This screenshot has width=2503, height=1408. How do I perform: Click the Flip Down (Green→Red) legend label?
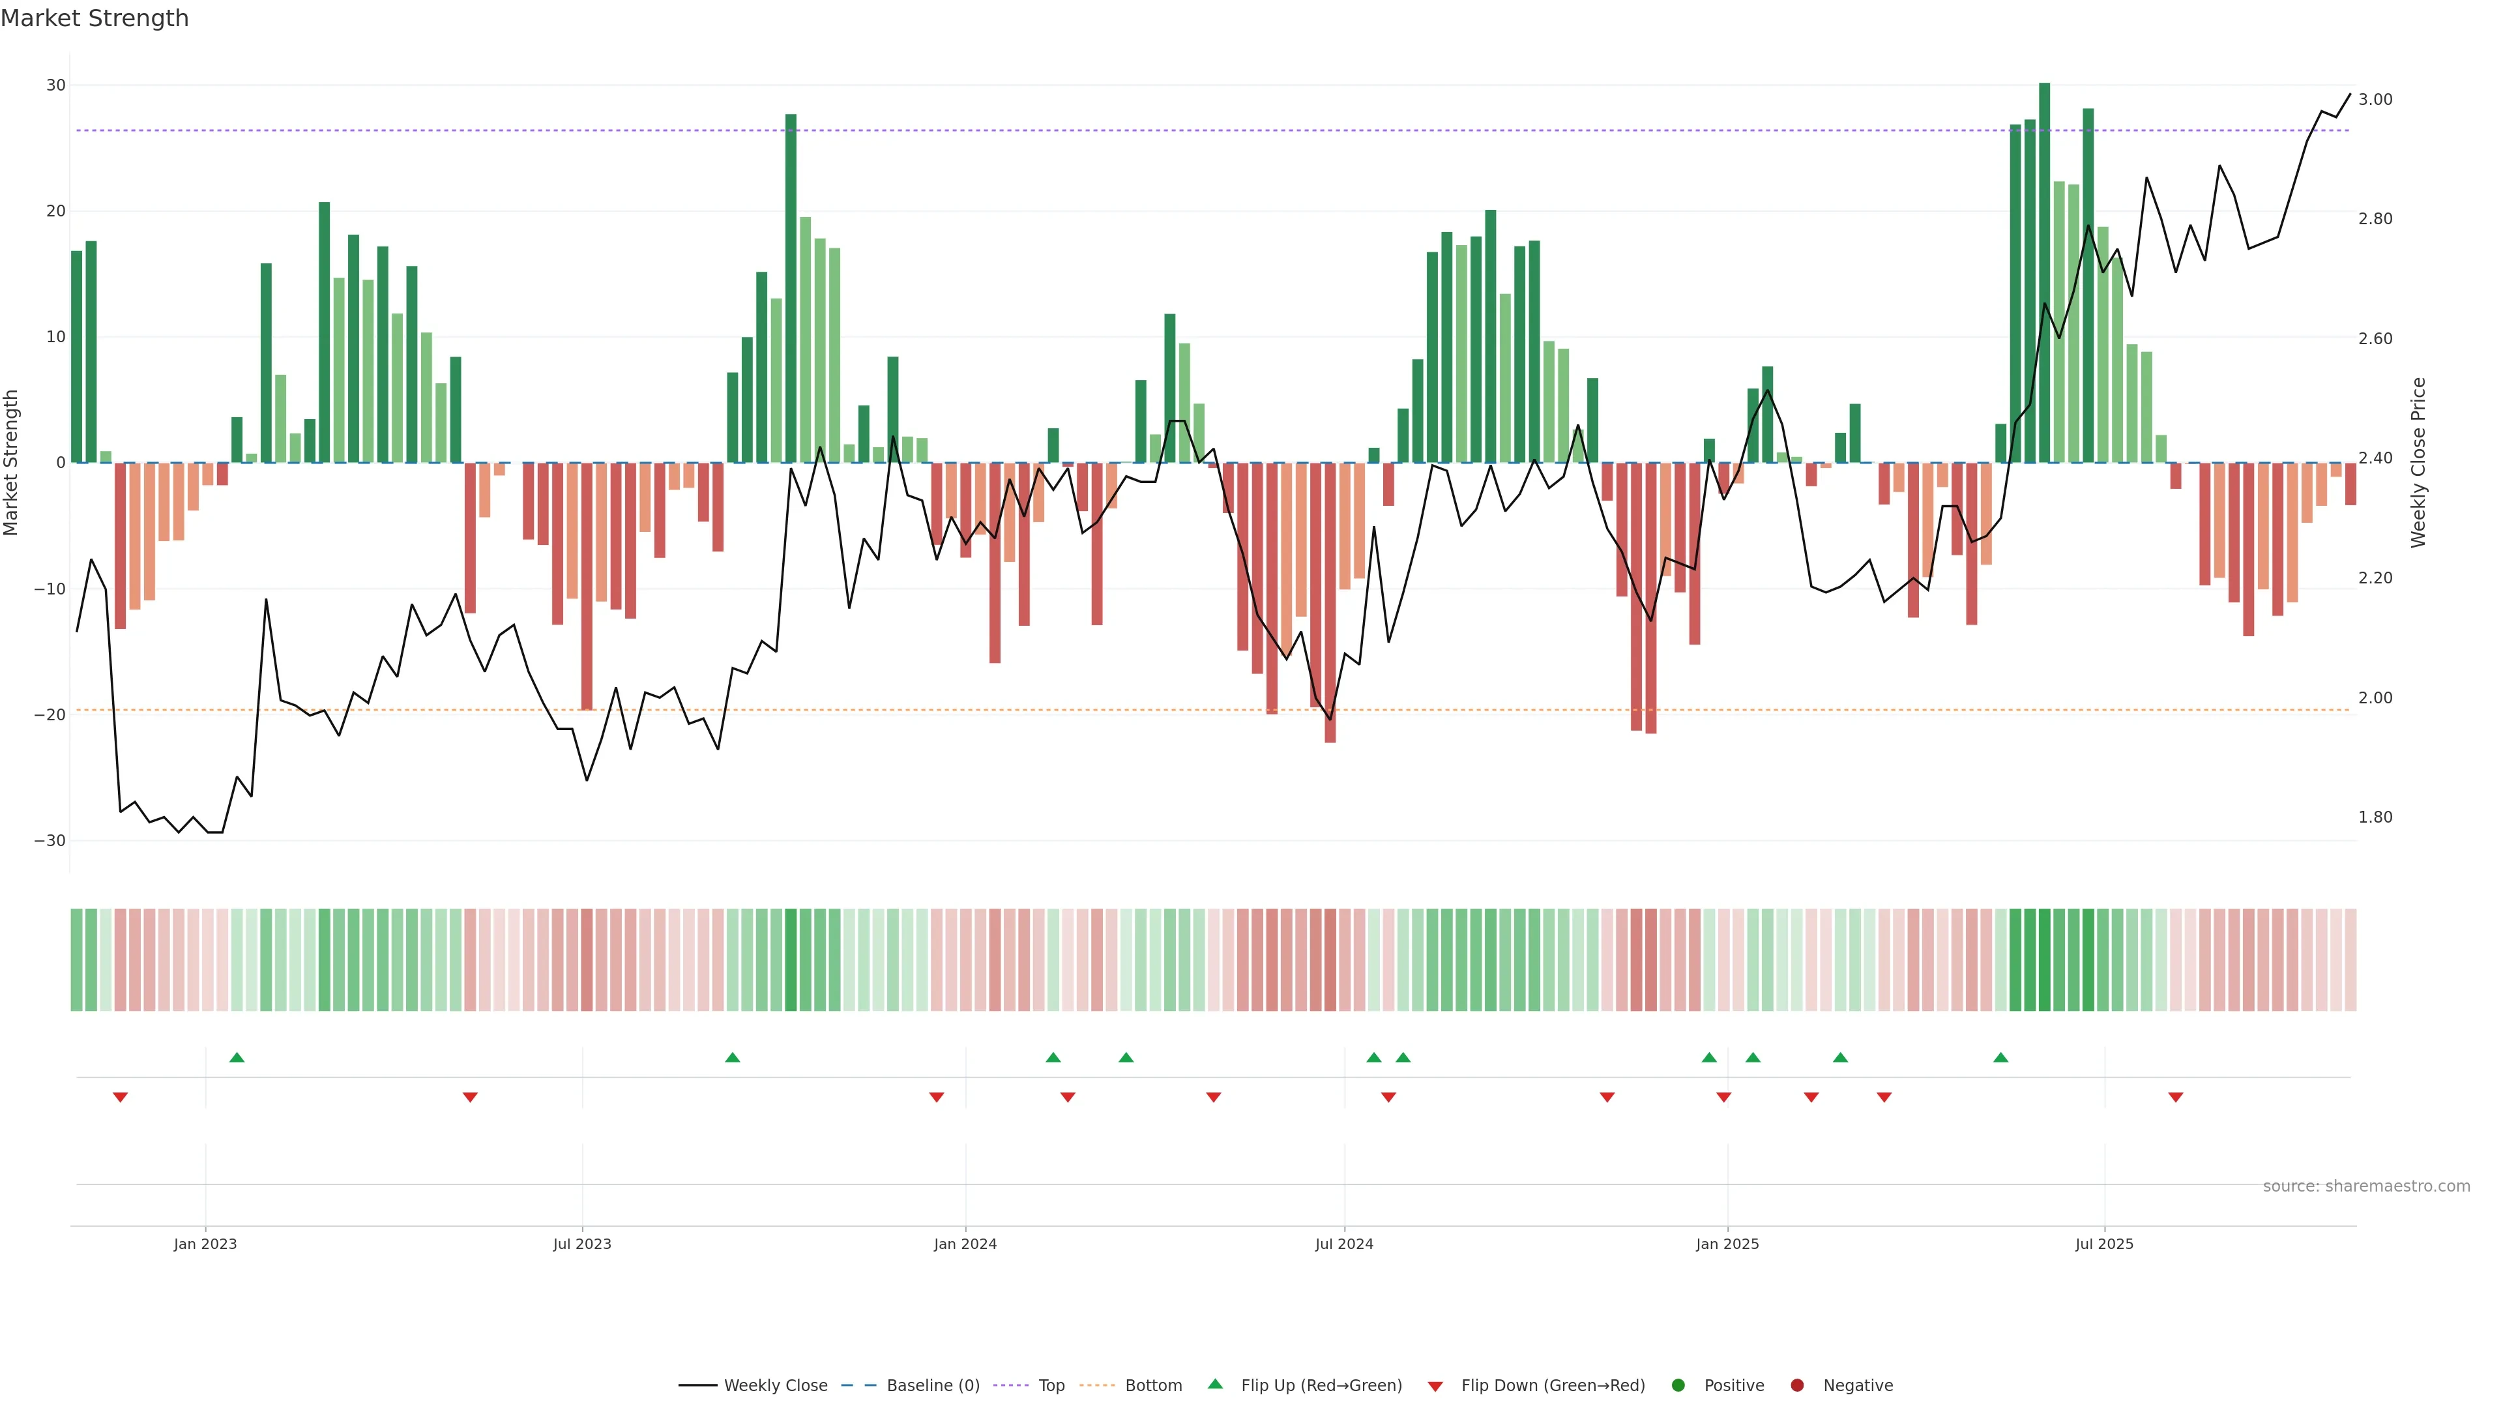tap(1553, 1385)
